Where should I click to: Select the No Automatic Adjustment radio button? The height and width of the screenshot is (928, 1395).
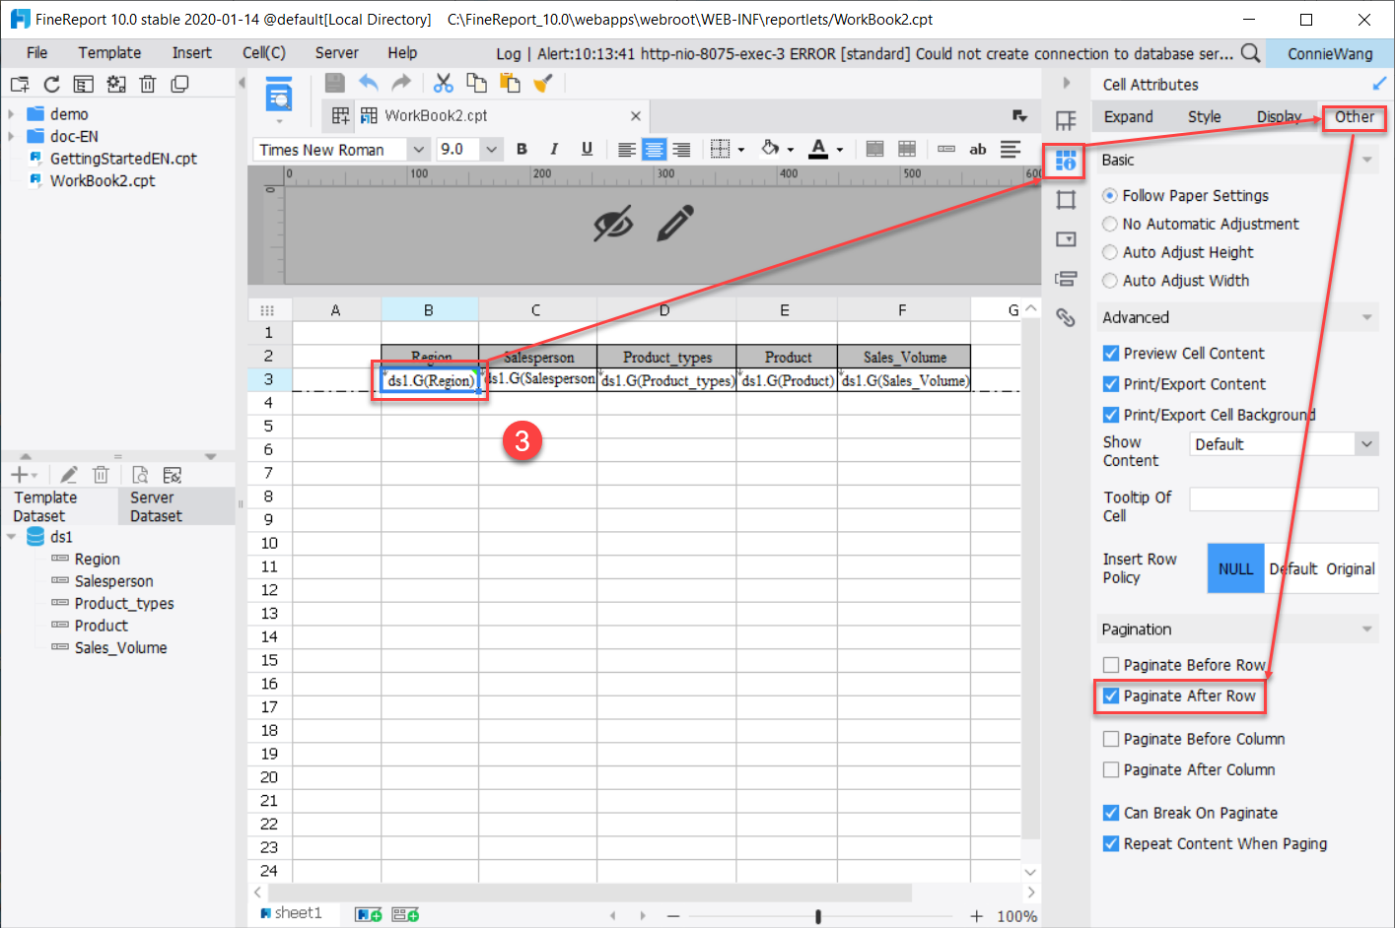pyautogui.click(x=1111, y=224)
